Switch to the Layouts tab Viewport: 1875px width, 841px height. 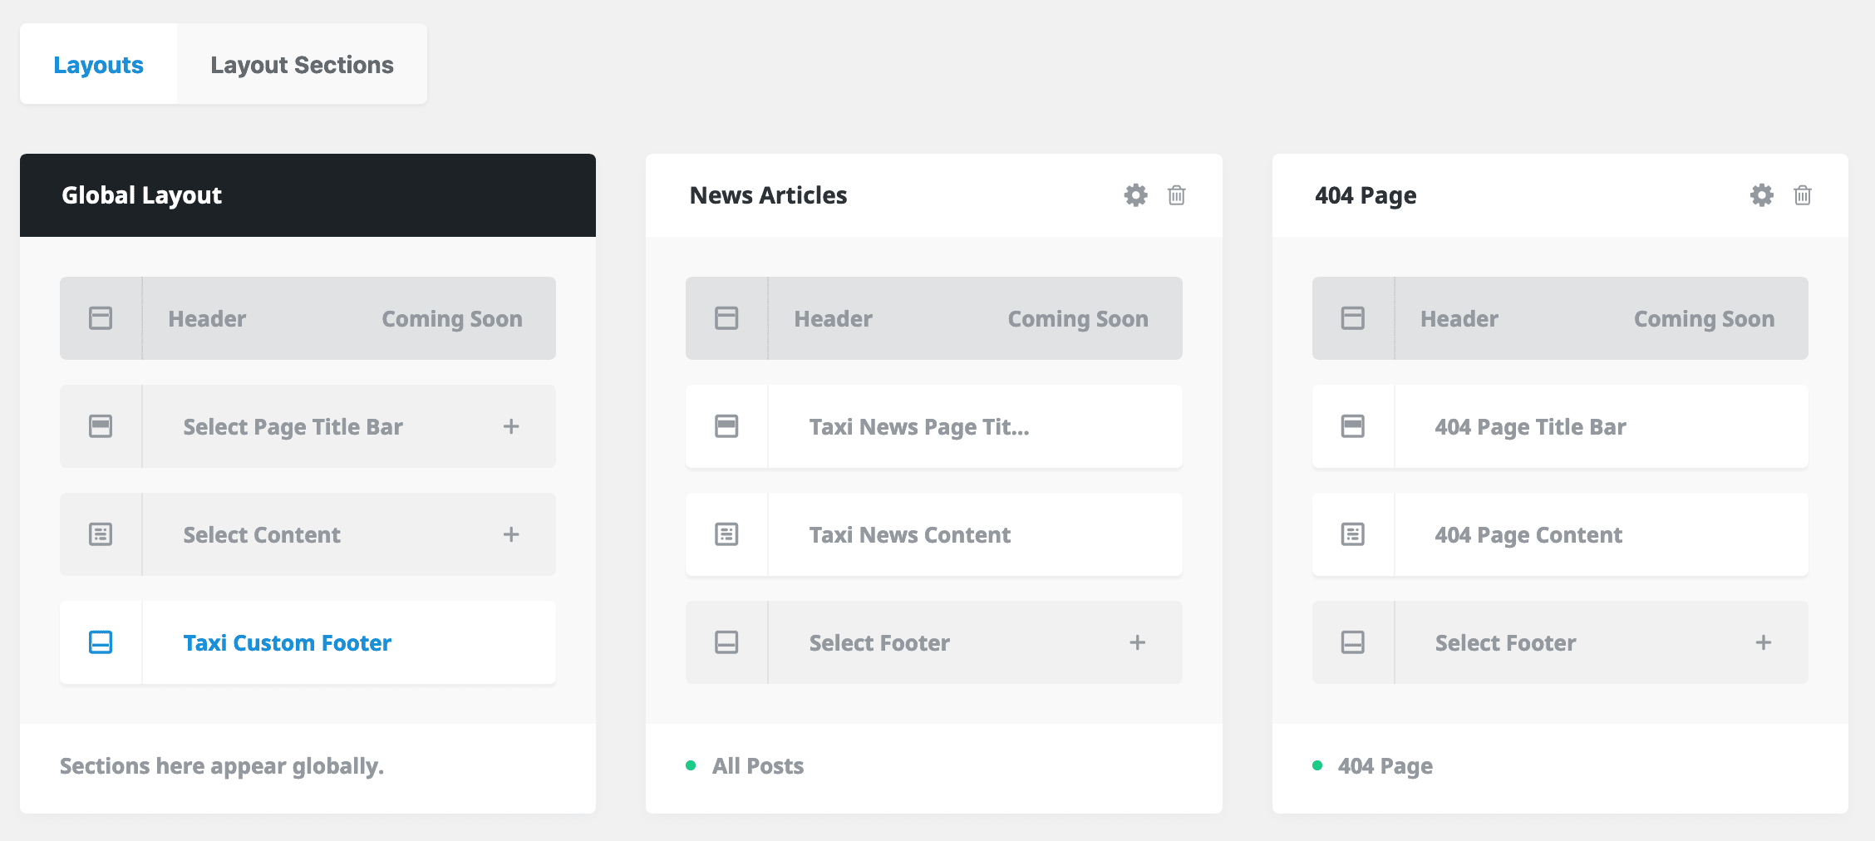[98, 64]
